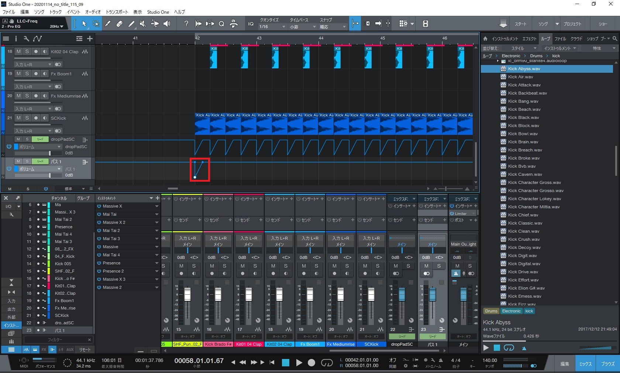Record-arm track 20 Fx Mediumrise

36,96
